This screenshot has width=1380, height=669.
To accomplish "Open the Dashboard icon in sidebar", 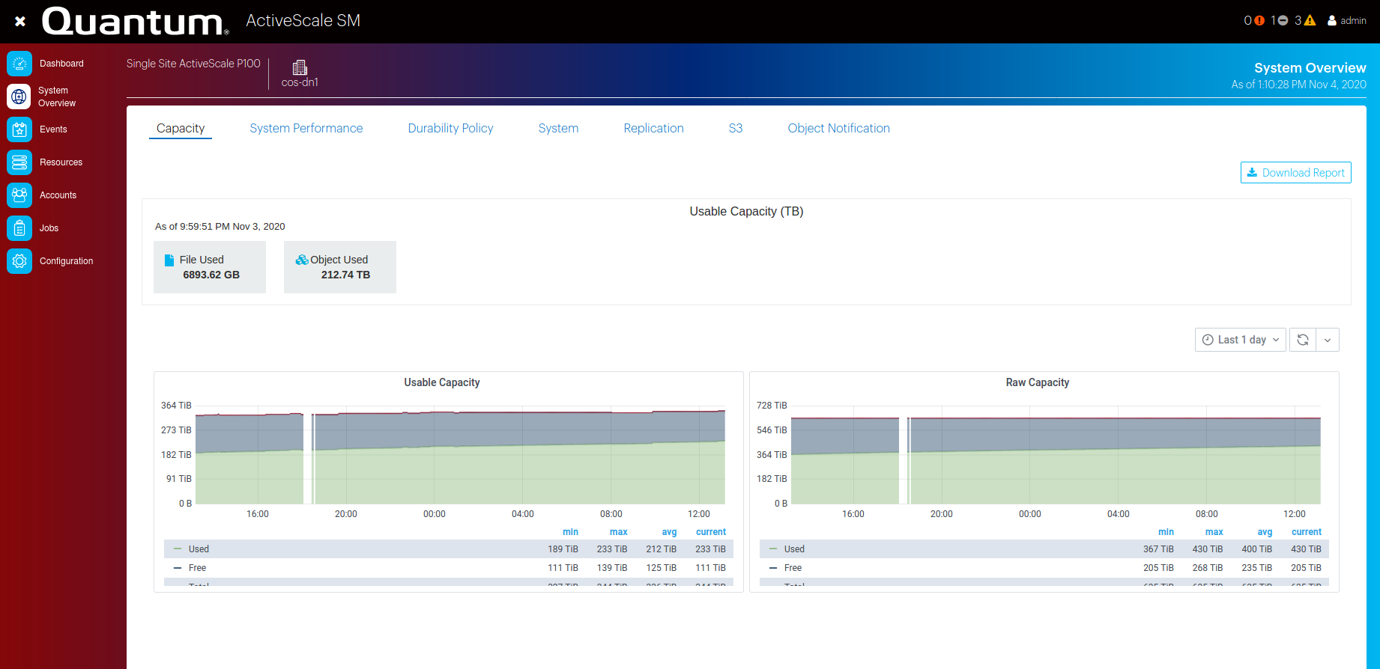I will click(x=19, y=64).
